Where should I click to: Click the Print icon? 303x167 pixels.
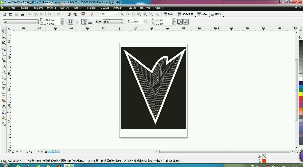23,14
